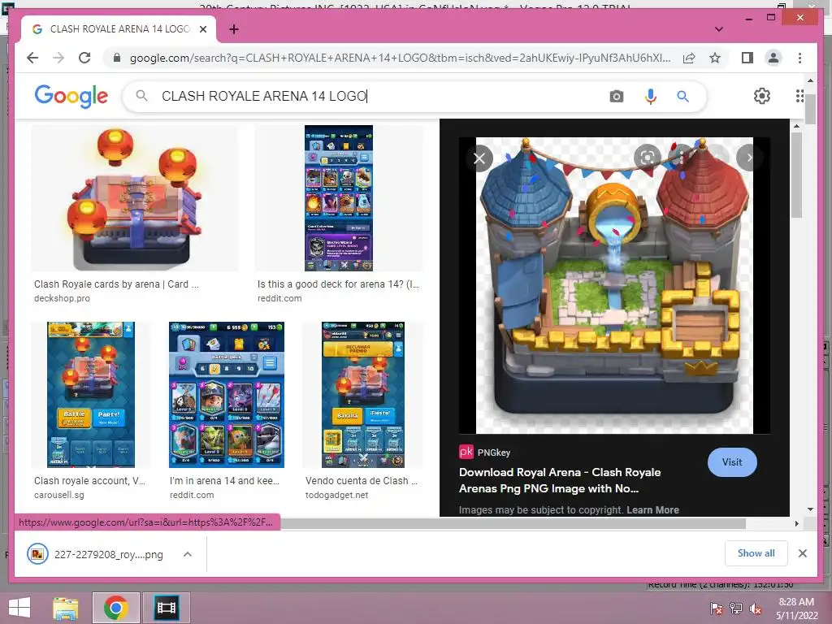Click the Chrome forward arrow

pos(58,58)
